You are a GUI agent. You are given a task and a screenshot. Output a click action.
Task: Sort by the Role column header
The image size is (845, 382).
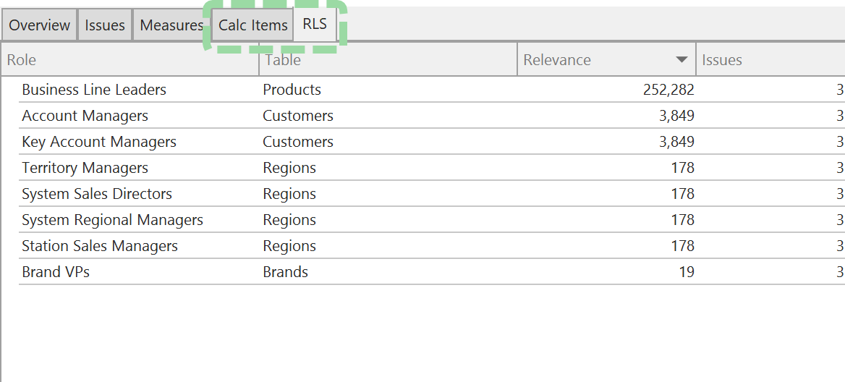[x=130, y=60]
